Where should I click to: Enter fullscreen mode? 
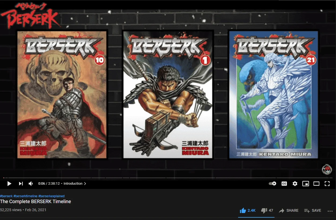(327, 184)
